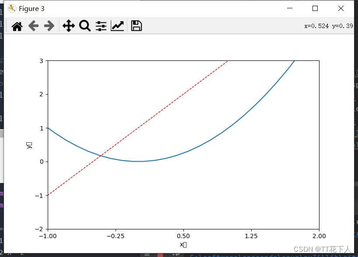Image resolution: width=358 pixels, height=257 pixels.
Task: Select the Home tool to reset view
Action: pyautogui.click(x=18, y=26)
